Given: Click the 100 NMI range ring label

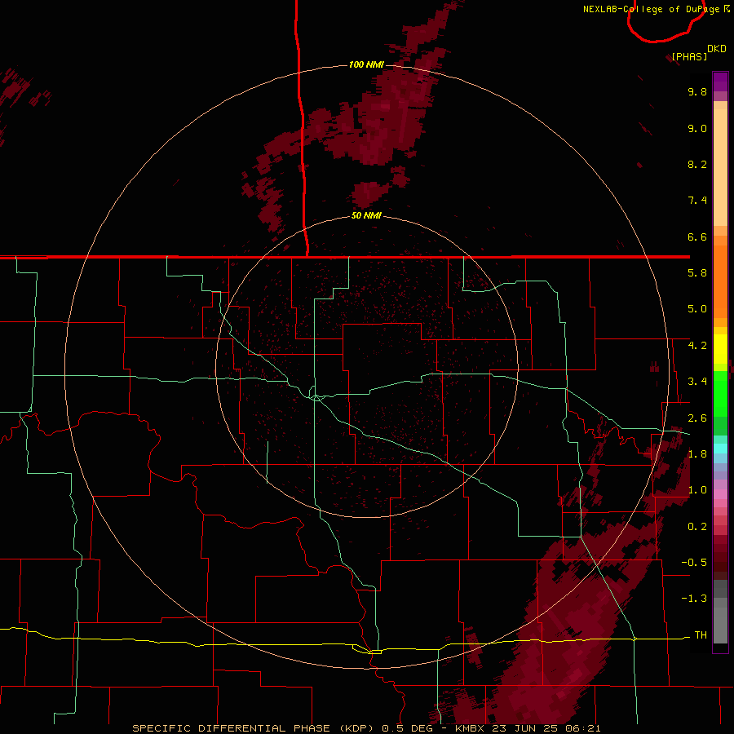Looking at the screenshot, I should tap(366, 64).
